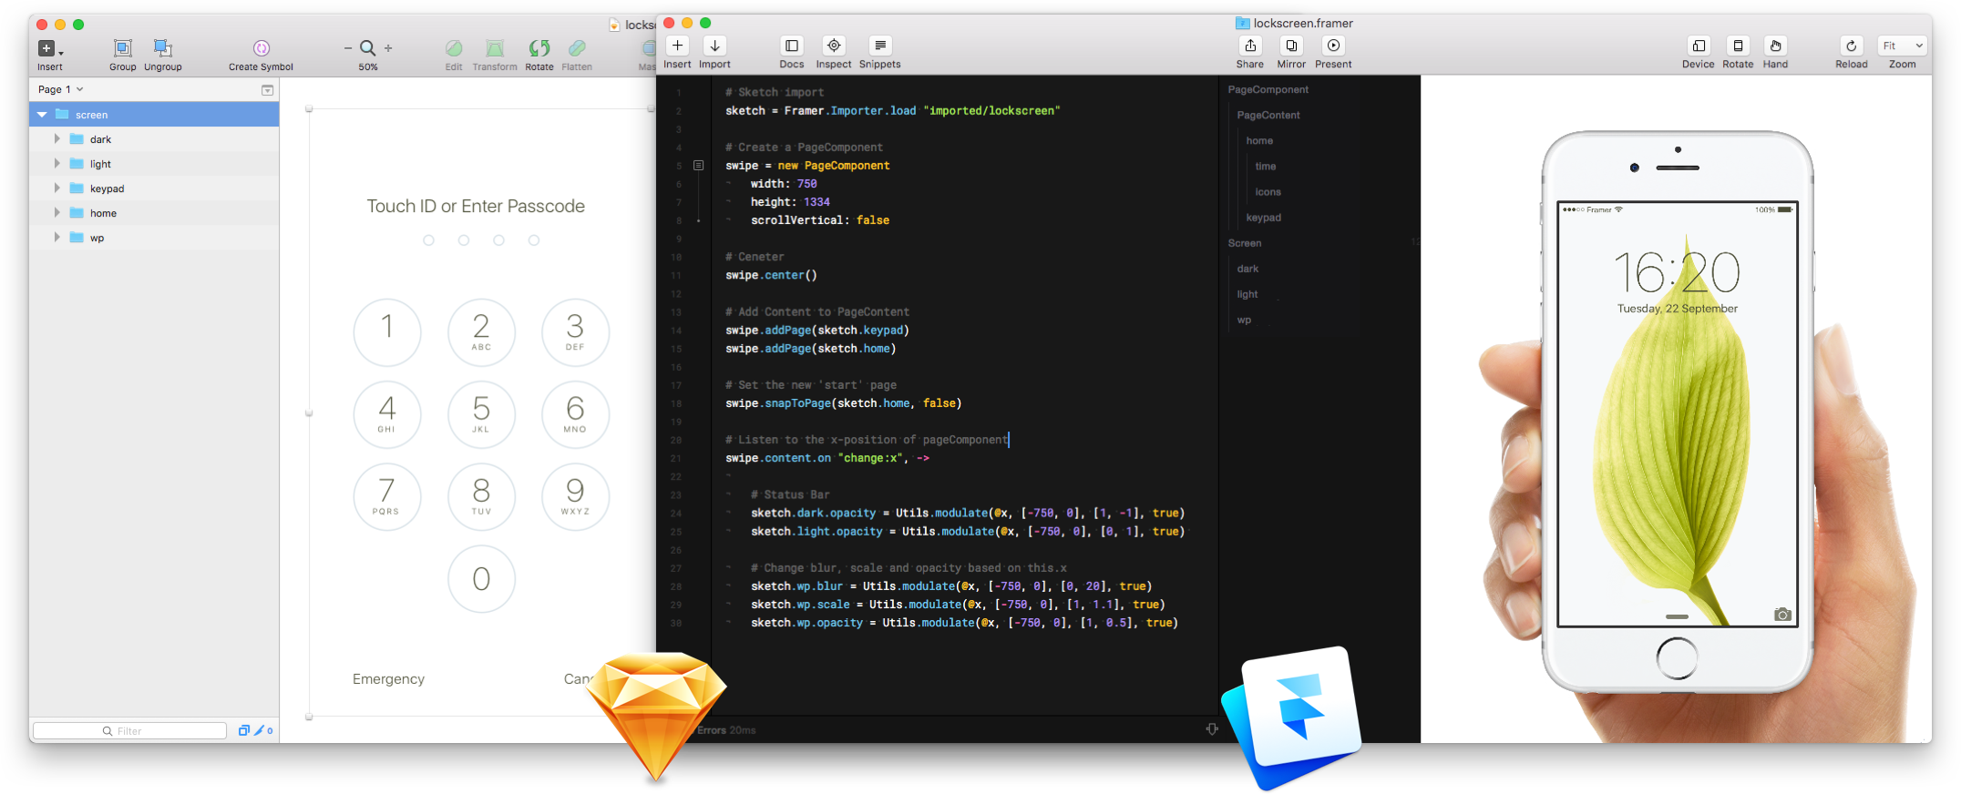Image resolution: width=1961 pixels, height=794 pixels.
Task: Click the Docs icon in Framer toolbar
Action: pos(791,46)
